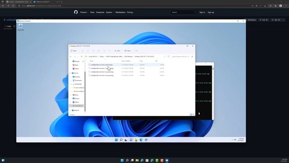Viewport: 289px width, 163px height.
Task: Open the Marketplace link on GitHub
Action: point(121,12)
